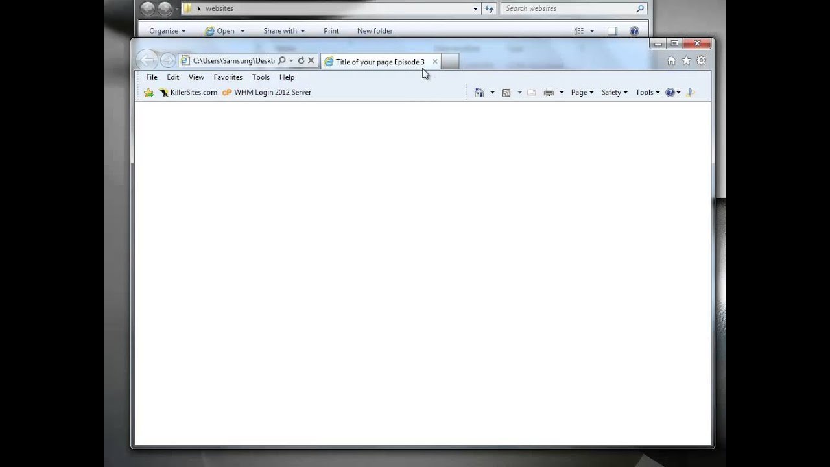Click the printer icon in command bar
Viewport: 830px width, 467px height.
coord(549,93)
